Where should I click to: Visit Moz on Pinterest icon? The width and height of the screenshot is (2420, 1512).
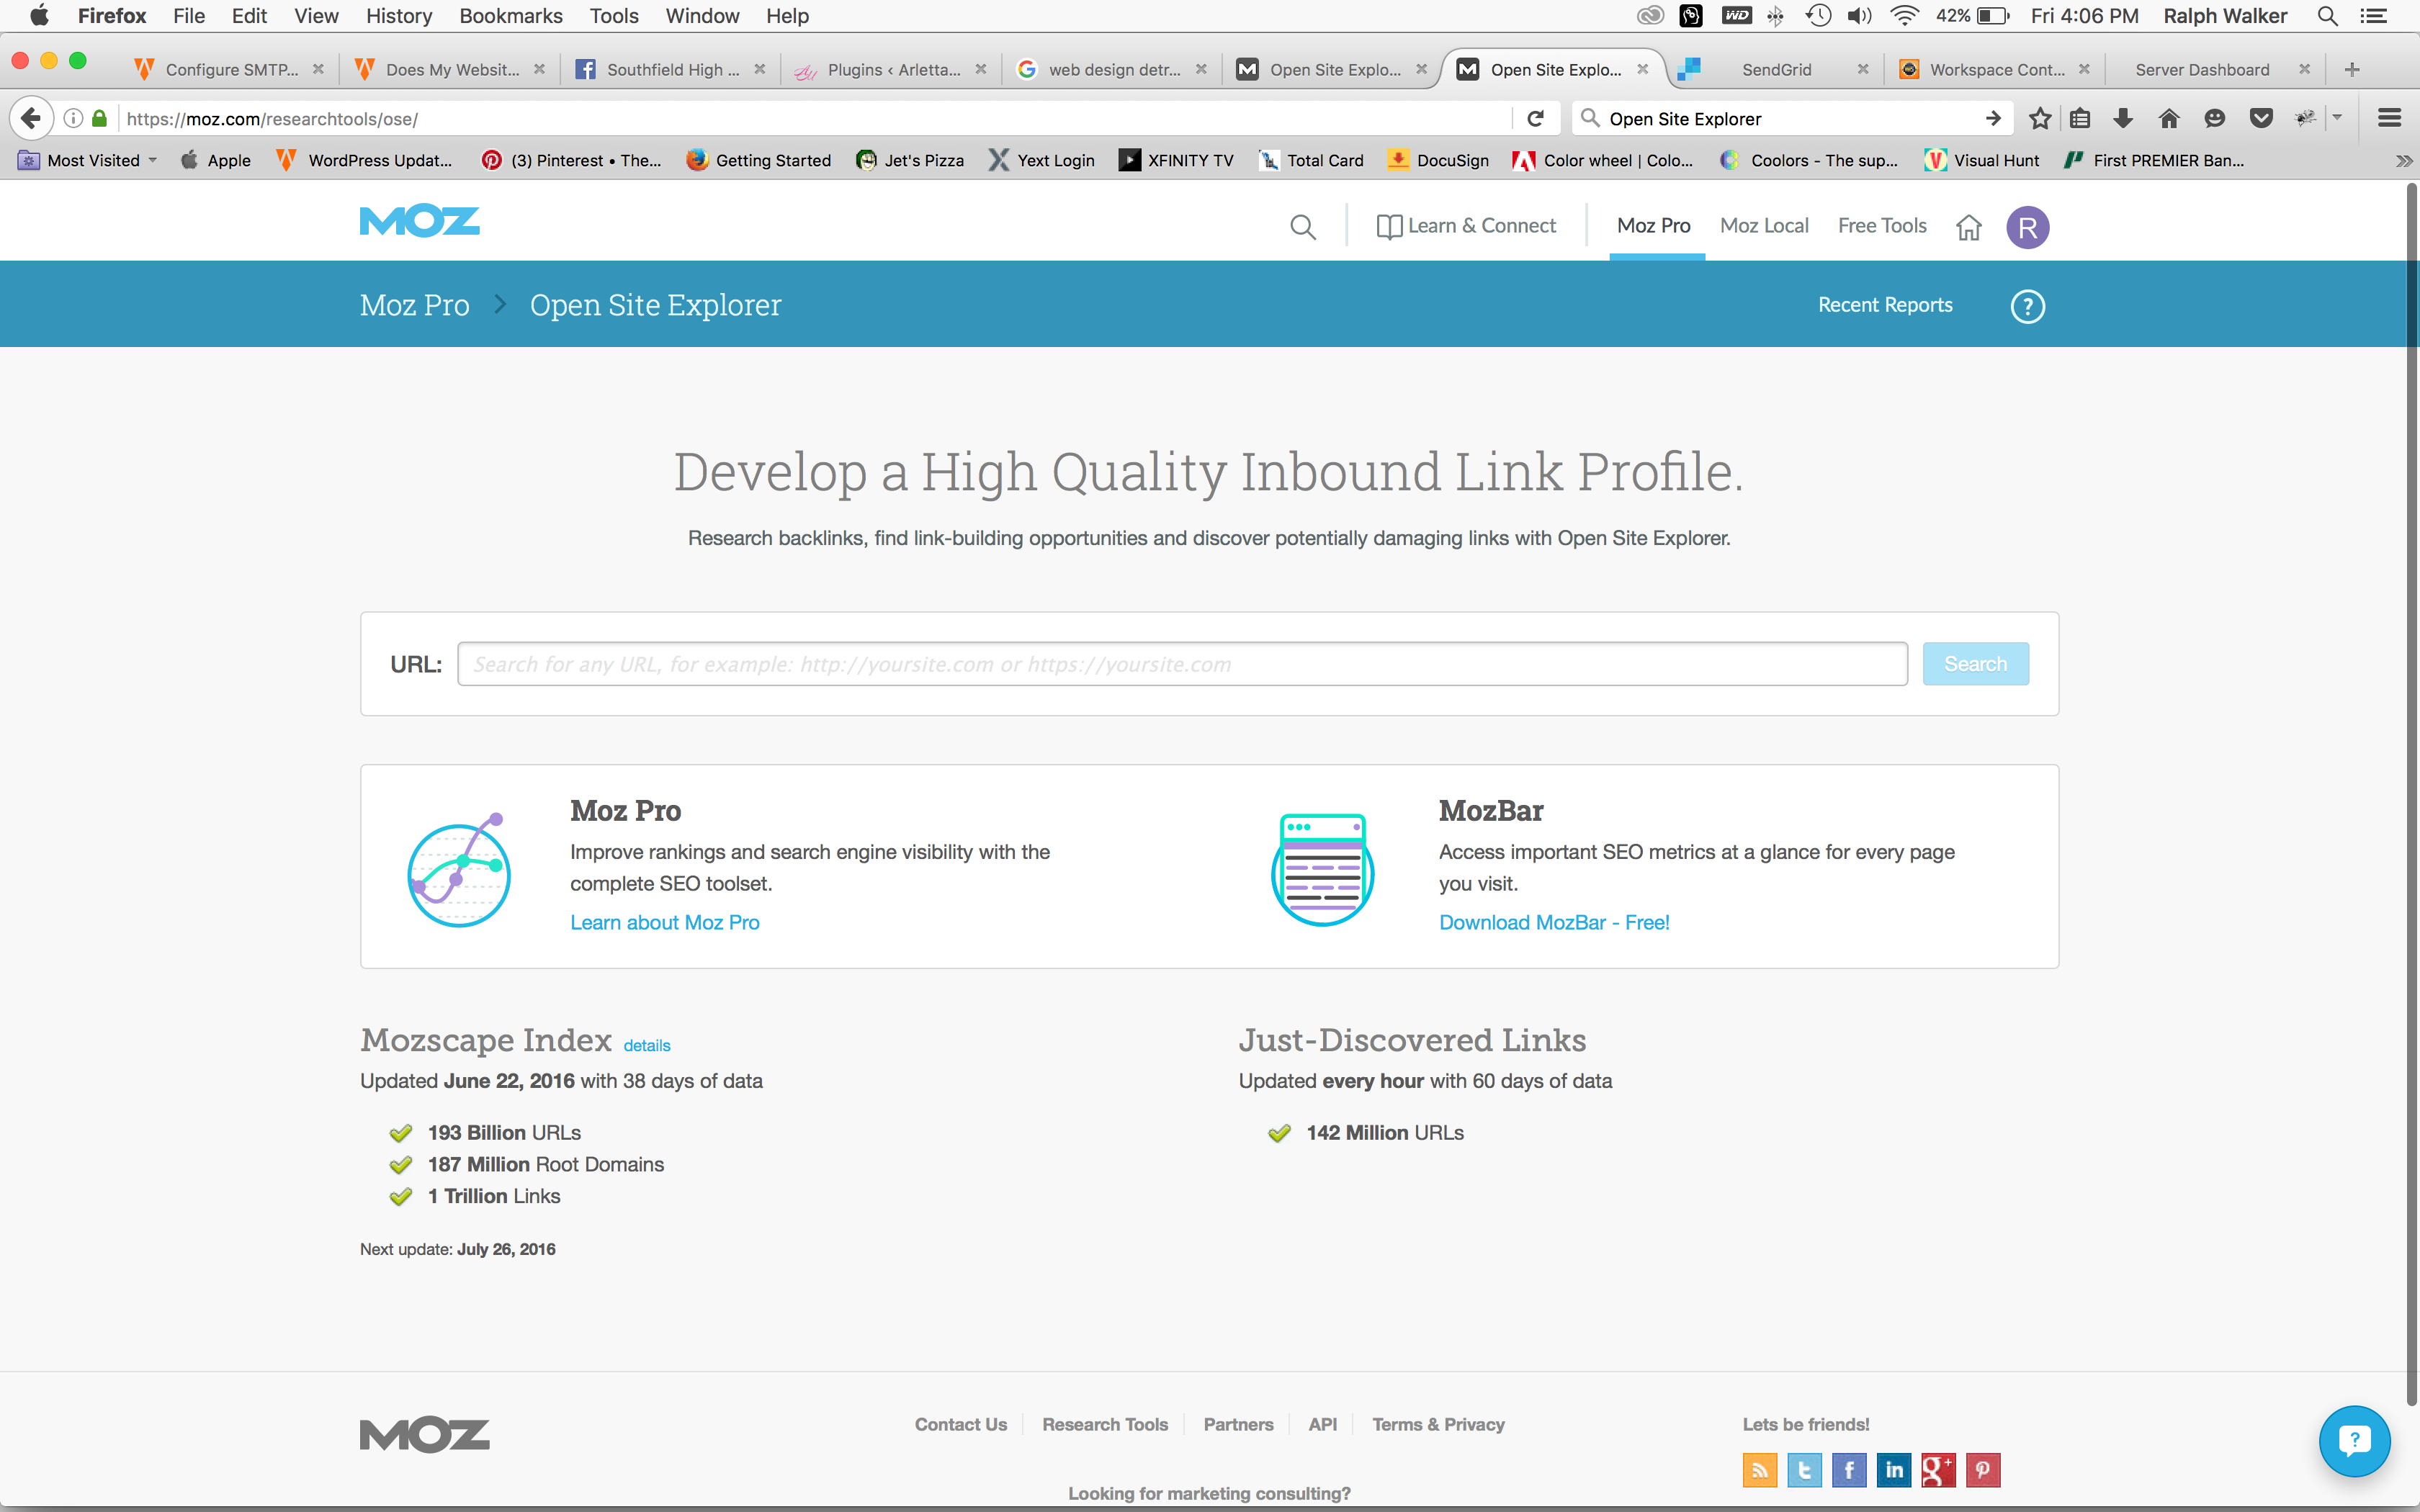click(1983, 1469)
